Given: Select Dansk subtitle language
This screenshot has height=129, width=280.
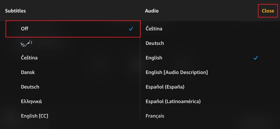Looking at the screenshot, I should [28, 72].
